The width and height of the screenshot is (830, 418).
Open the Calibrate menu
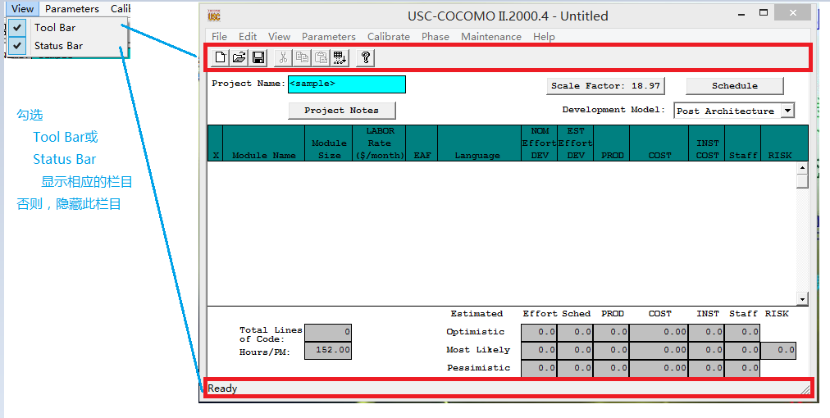point(389,37)
